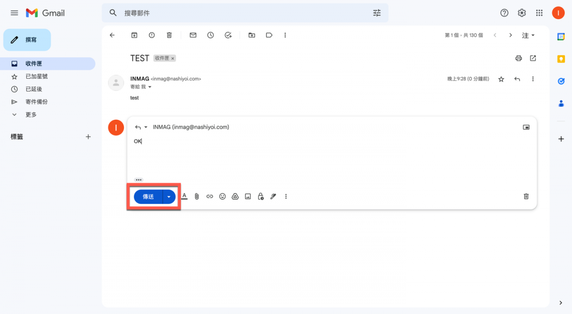The image size is (572, 314).
Task: Open Labels tag icon in toolbar
Action: [x=269, y=35]
